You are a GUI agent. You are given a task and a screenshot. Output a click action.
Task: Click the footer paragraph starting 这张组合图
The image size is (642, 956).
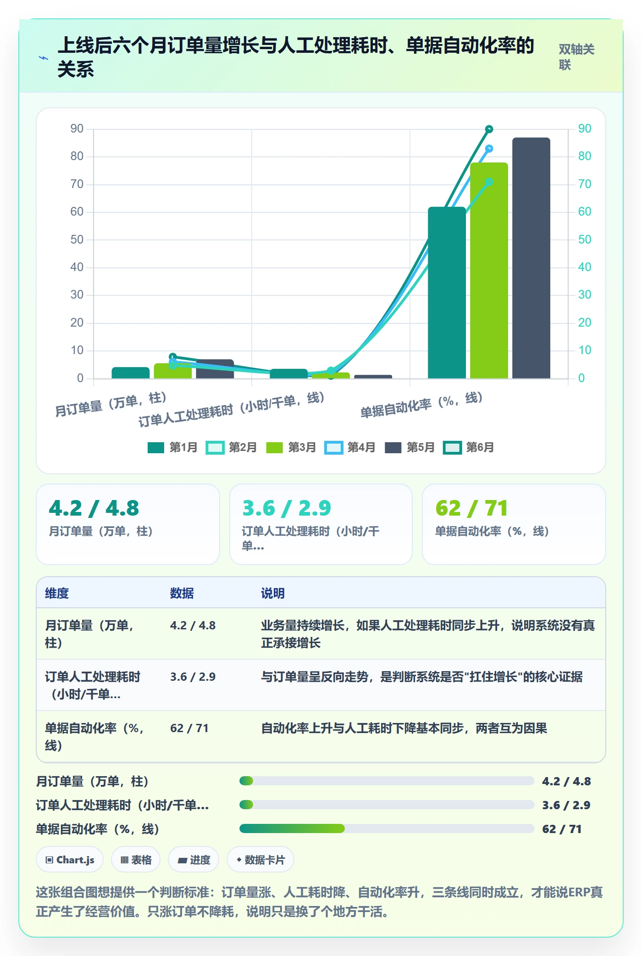[x=320, y=901]
